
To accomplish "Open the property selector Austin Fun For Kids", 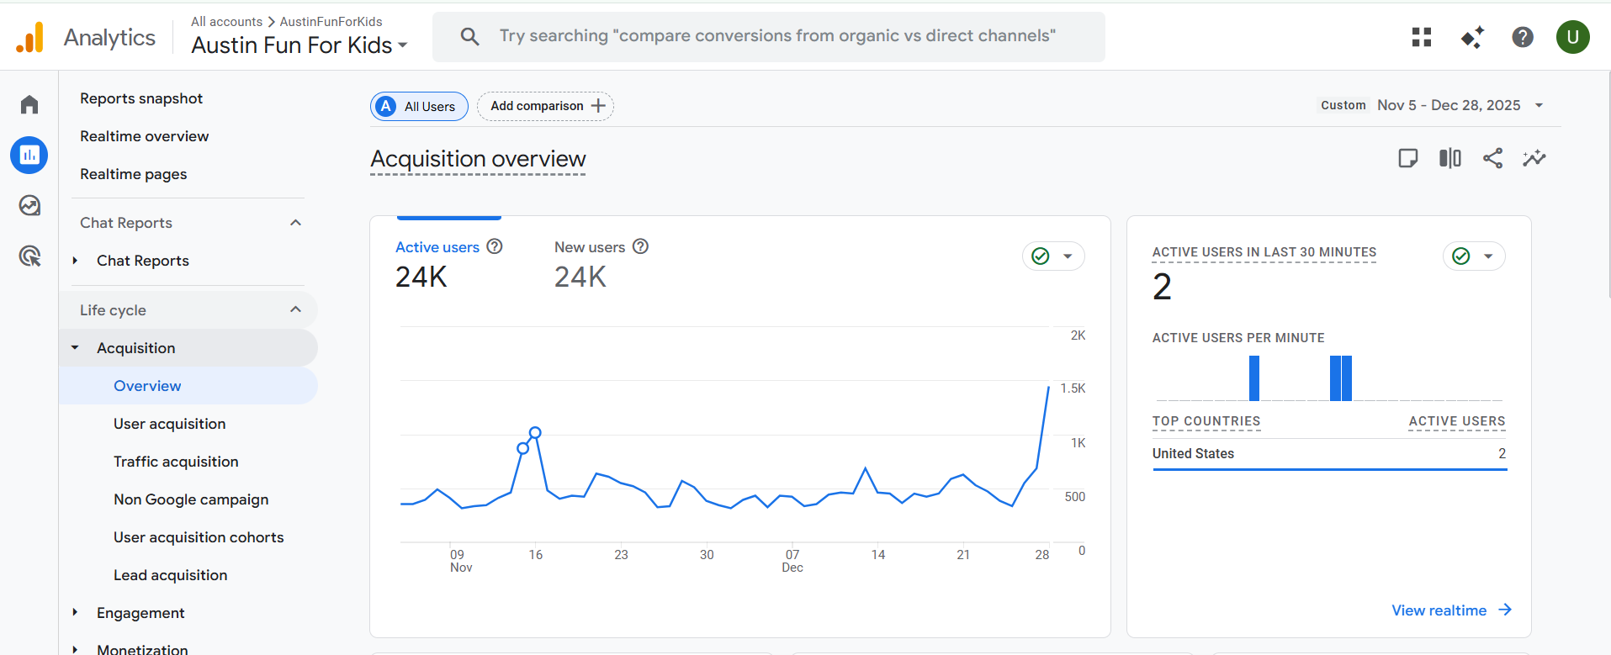I will (299, 45).
